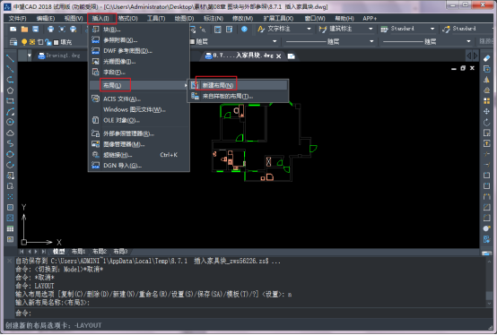497x335 pixels.
Task: Expand the 建筑标注 dimension style dropdown
Action: click(371, 29)
